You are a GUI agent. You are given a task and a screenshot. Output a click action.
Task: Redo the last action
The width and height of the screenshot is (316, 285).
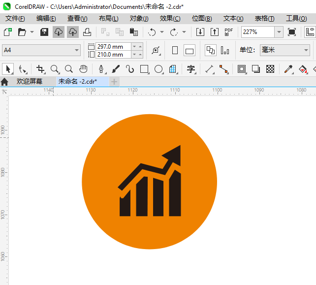(174, 32)
